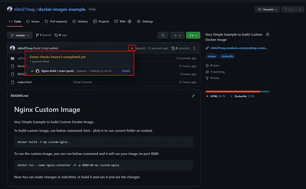Expand the Fork options arrow
The image size is (306, 189).
300,9
